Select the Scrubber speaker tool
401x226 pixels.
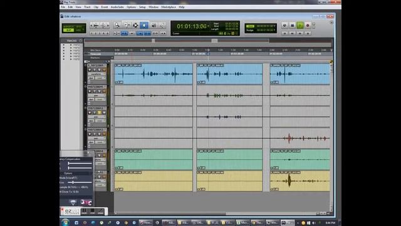coord(154,25)
